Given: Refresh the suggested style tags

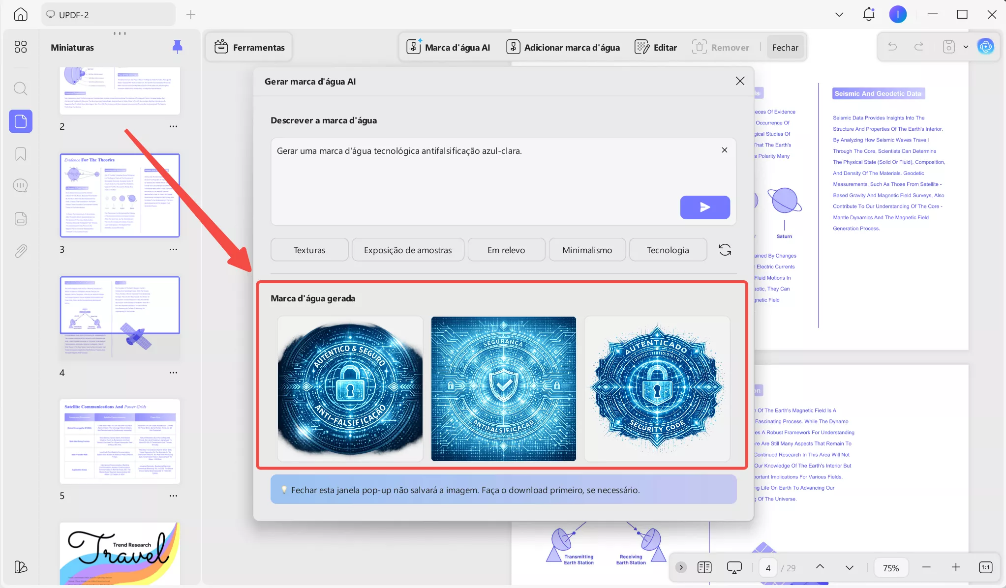Looking at the screenshot, I should [725, 250].
